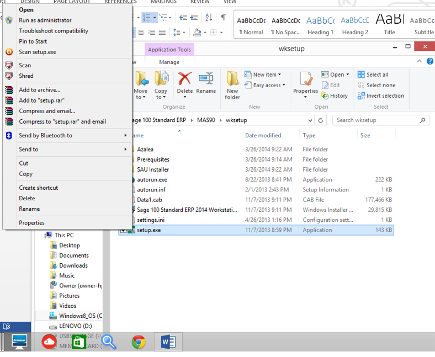Click Word center alignment icon

pyautogui.click(x=141, y=33)
